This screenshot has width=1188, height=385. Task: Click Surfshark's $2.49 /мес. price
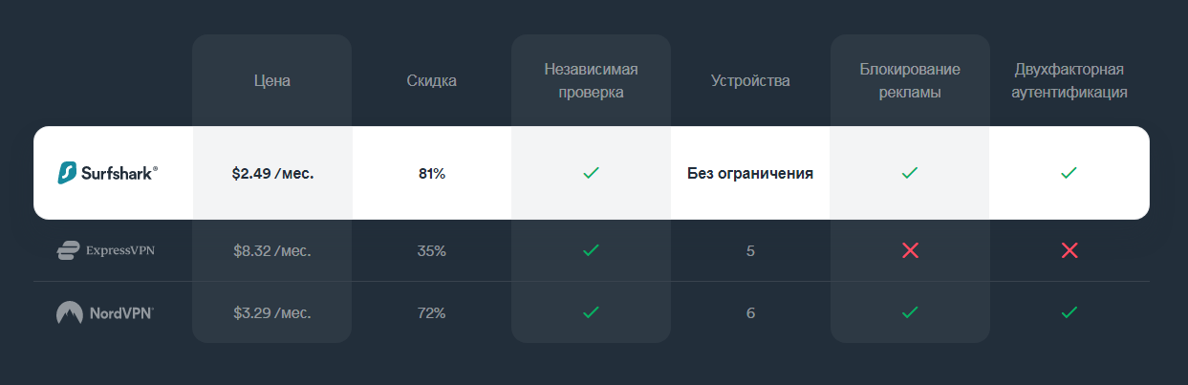point(272,174)
